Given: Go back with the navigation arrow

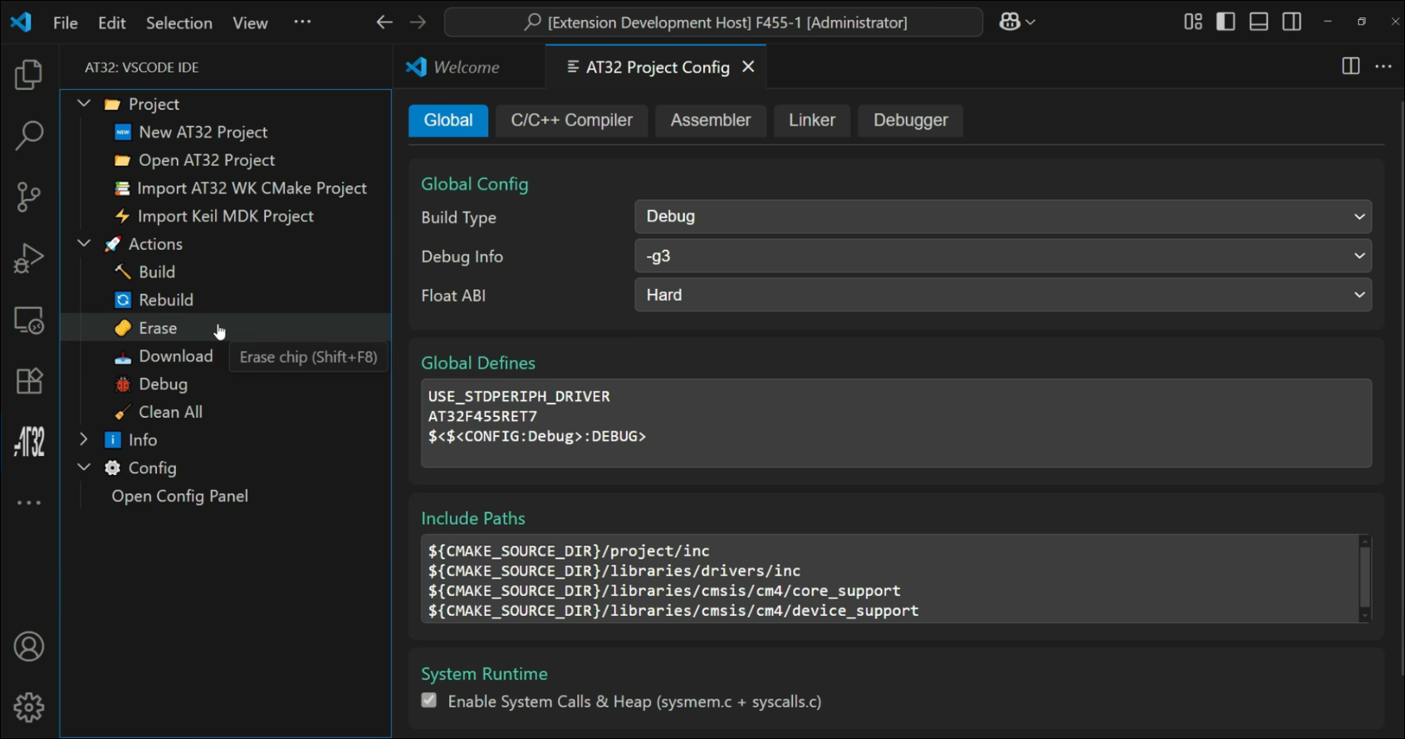Looking at the screenshot, I should tap(384, 22).
